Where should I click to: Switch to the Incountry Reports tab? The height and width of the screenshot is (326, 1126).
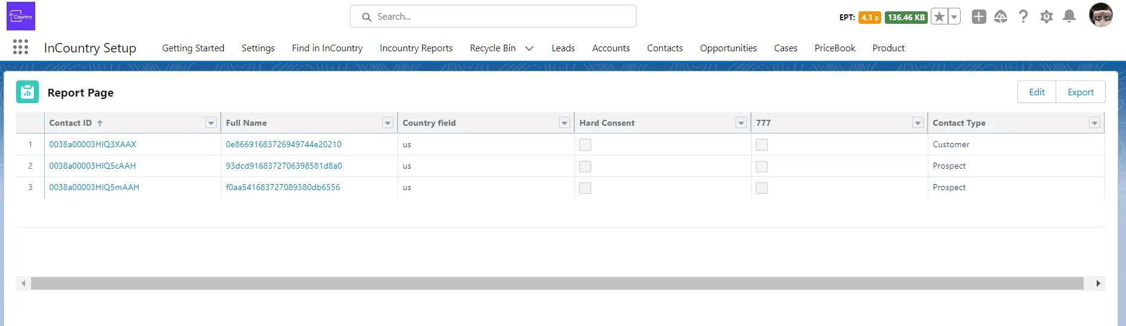(x=416, y=48)
